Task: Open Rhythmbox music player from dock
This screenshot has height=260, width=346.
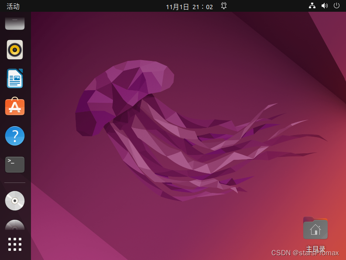Action: (15, 50)
